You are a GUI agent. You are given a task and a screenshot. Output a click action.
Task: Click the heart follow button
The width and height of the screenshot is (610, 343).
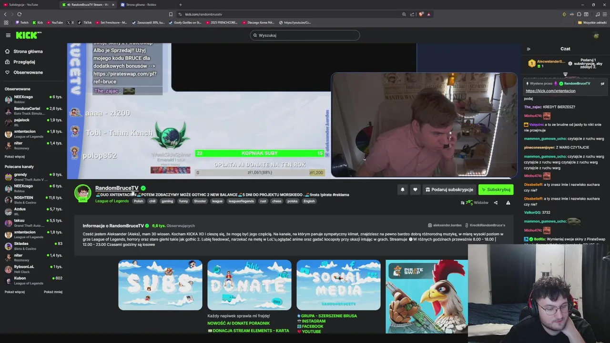(415, 190)
